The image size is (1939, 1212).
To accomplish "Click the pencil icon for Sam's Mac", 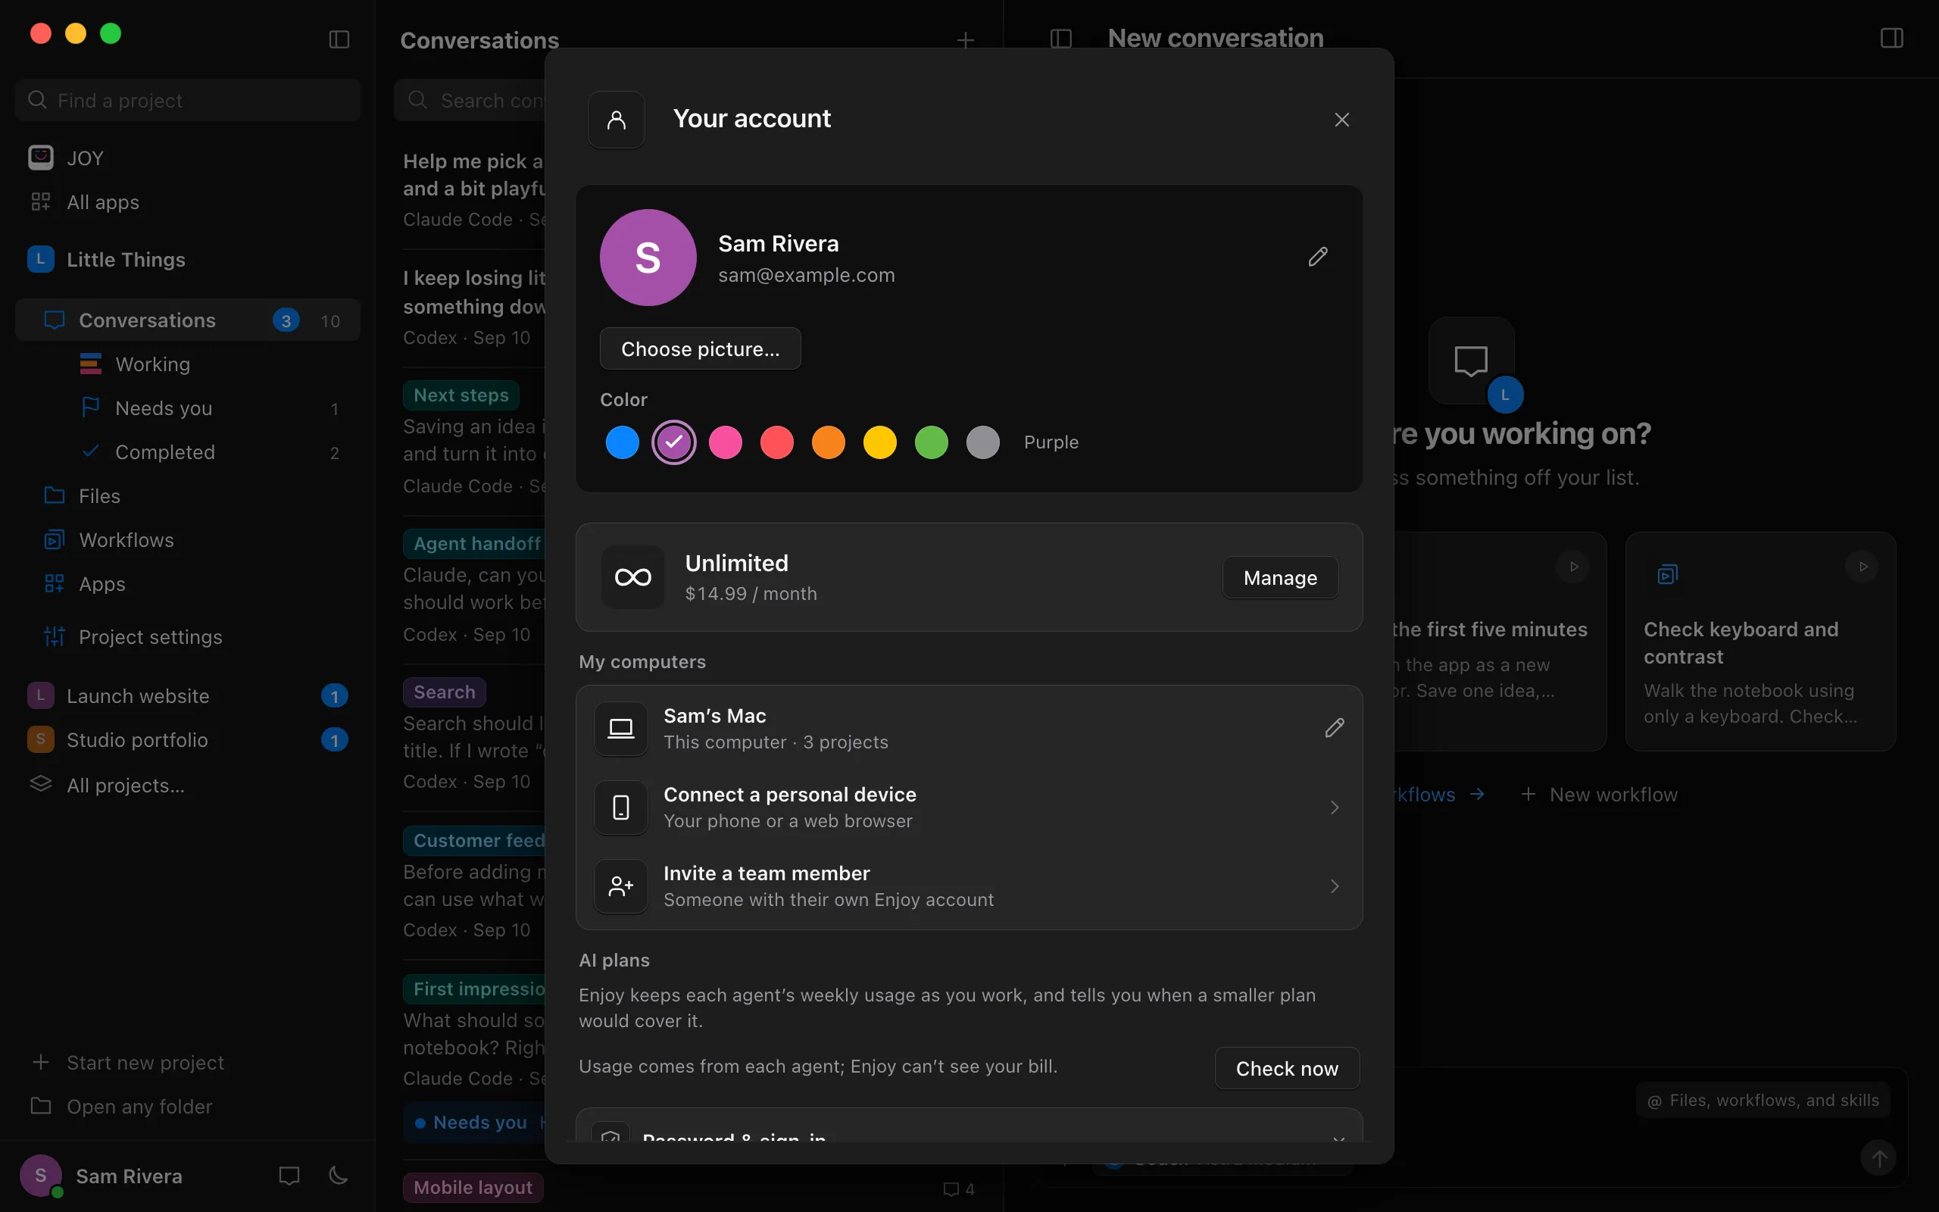I will point(1334,728).
